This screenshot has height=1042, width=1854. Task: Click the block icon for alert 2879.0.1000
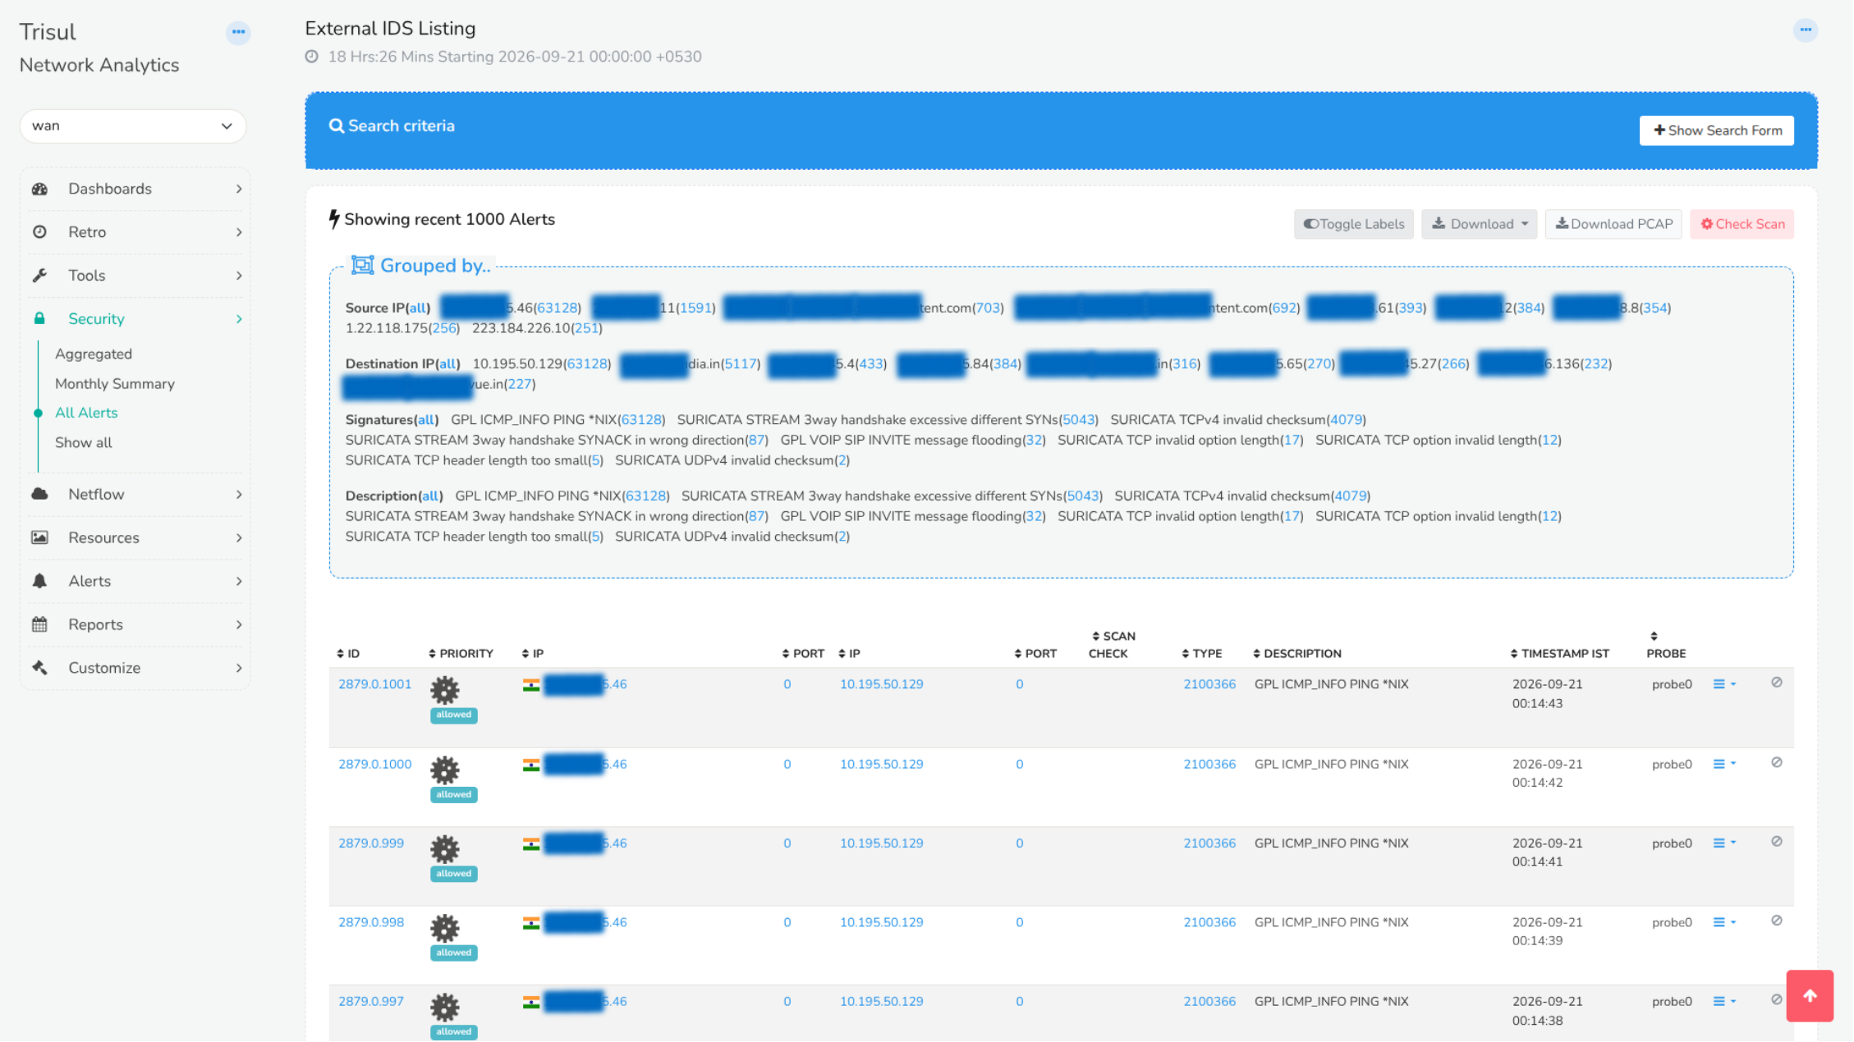point(1776,762)
